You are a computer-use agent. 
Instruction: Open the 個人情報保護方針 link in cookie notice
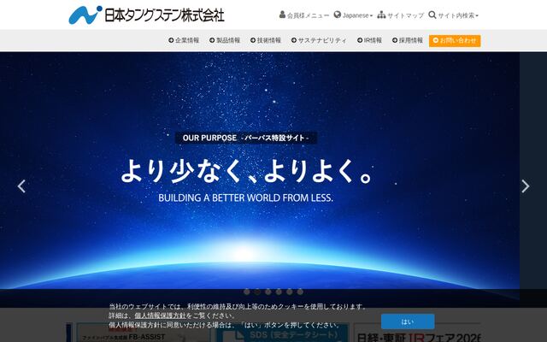[160, 315]
